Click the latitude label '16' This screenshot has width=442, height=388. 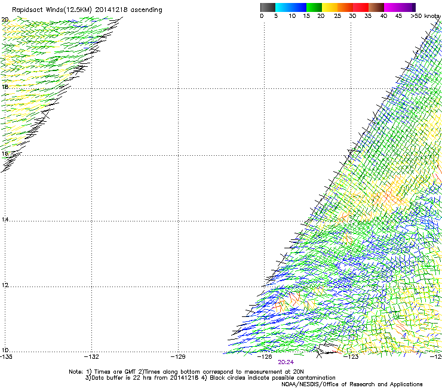(5, 154)
